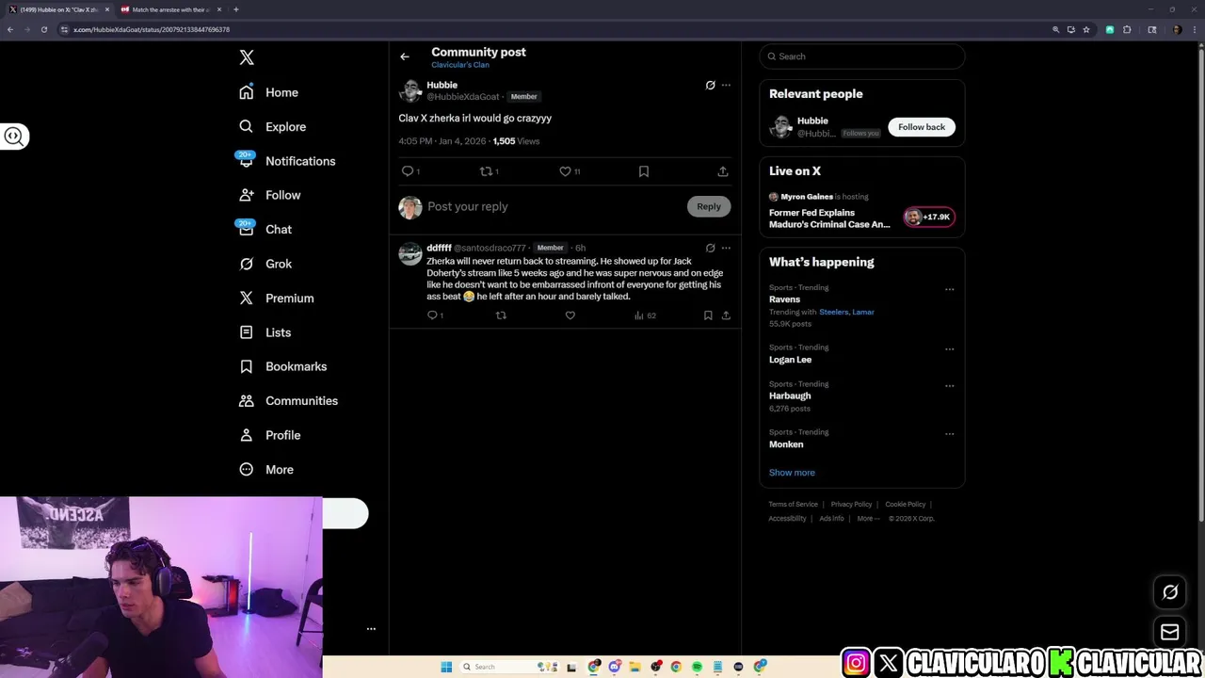
Task: Reply to ddffff's comment
Action: point(433,315)
